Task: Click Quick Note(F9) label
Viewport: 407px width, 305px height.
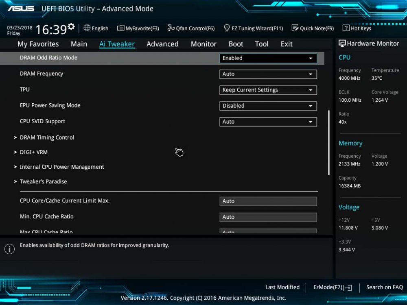Action: [317, 28]
